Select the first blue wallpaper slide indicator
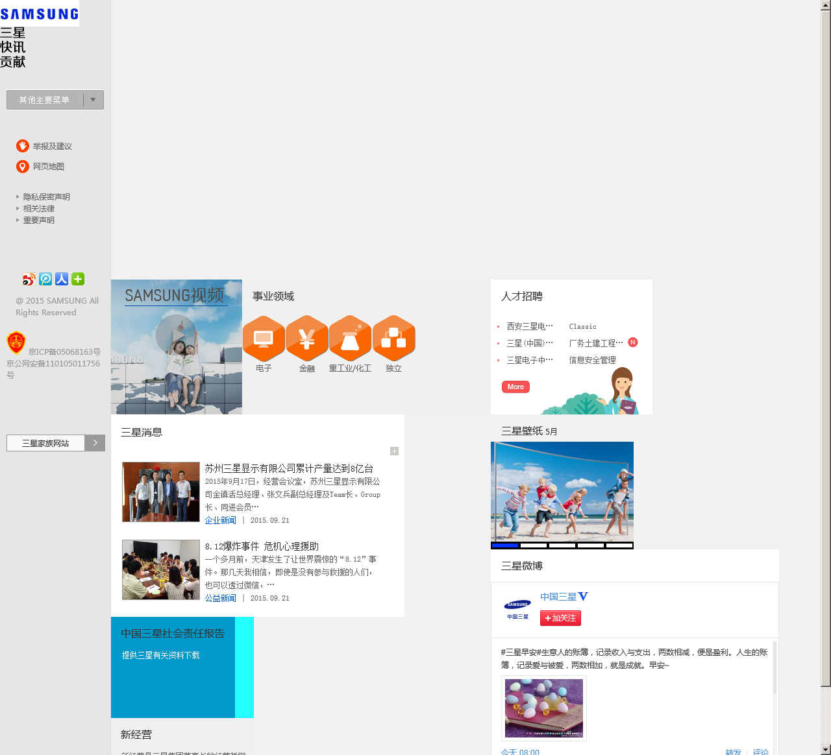 [505, 545]
